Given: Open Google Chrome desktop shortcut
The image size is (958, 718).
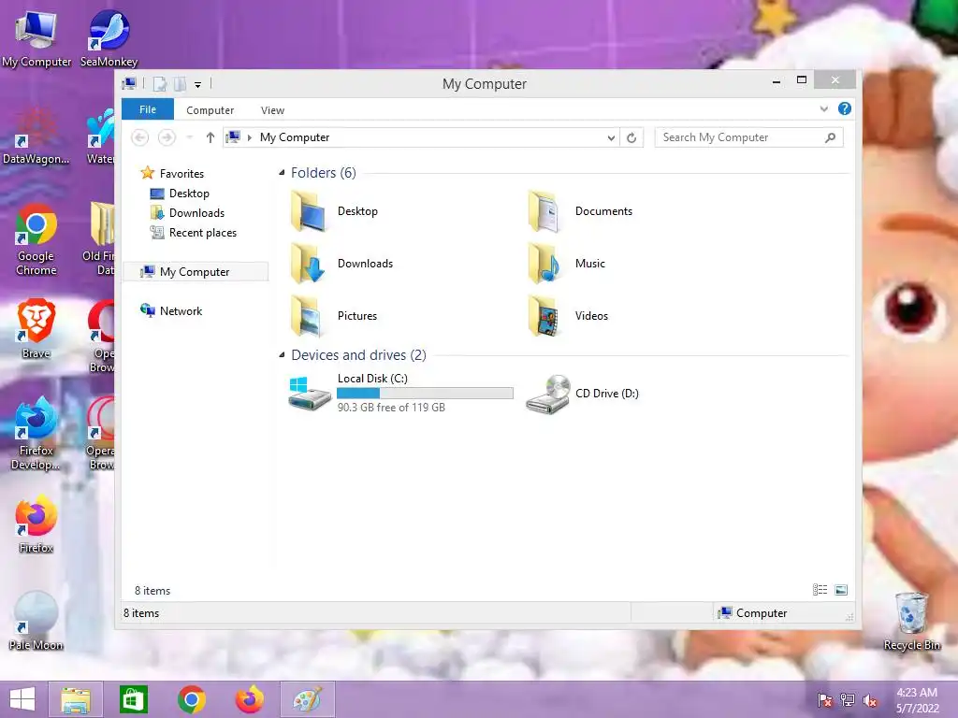Looking at the screenshot, I should pos(36,240).
